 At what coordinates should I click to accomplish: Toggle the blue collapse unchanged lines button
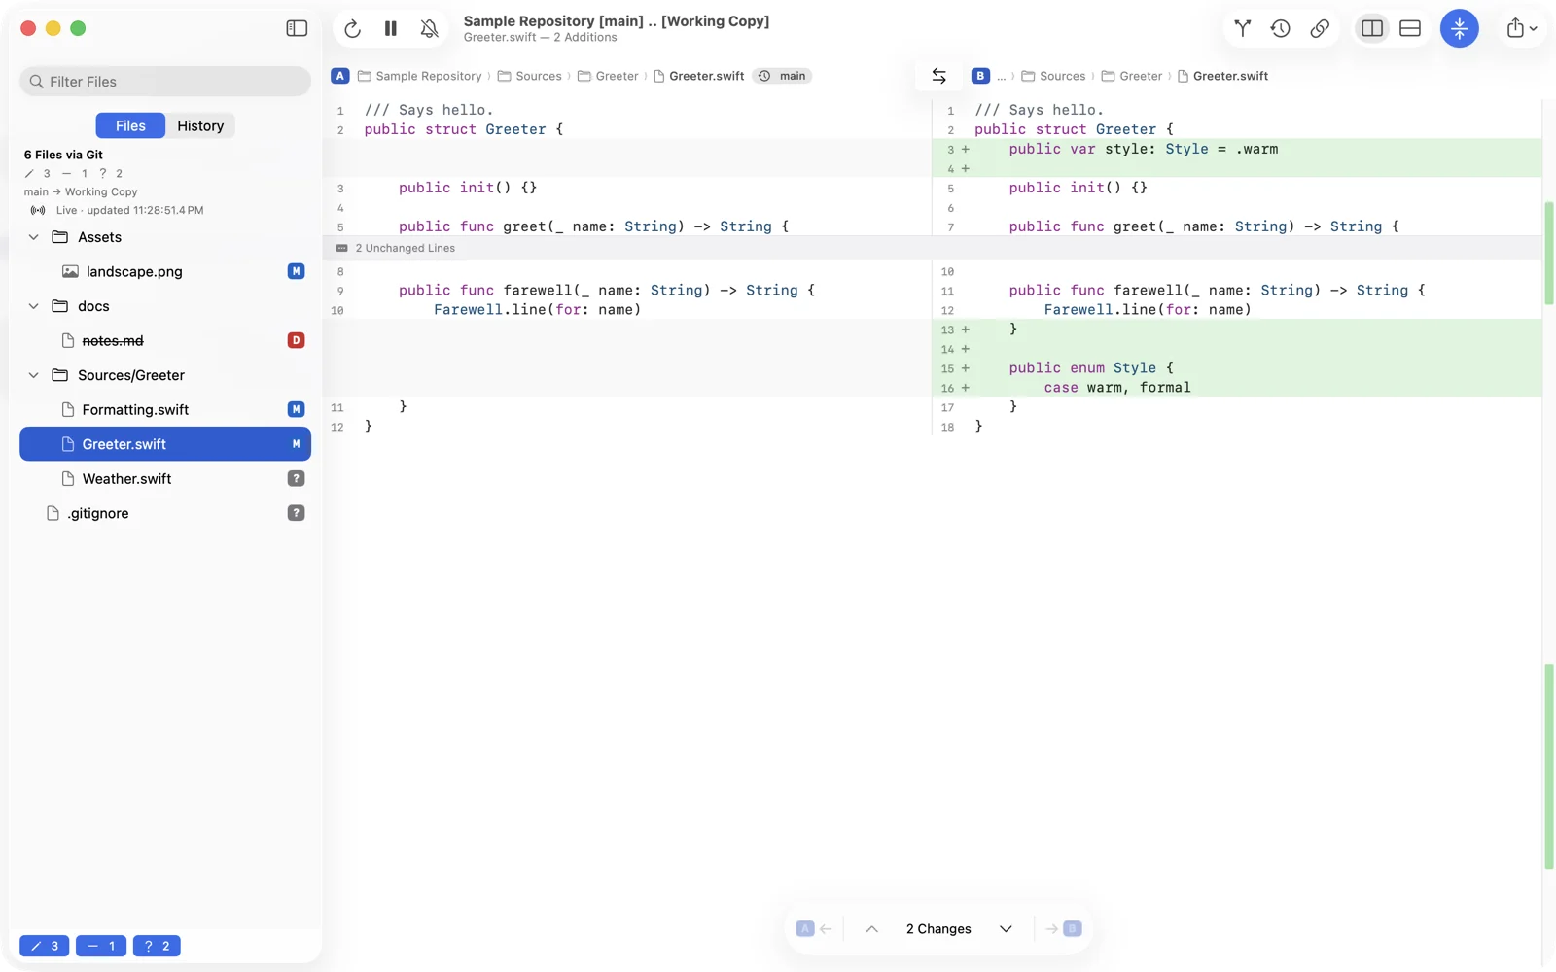(x=1460, y=28)
